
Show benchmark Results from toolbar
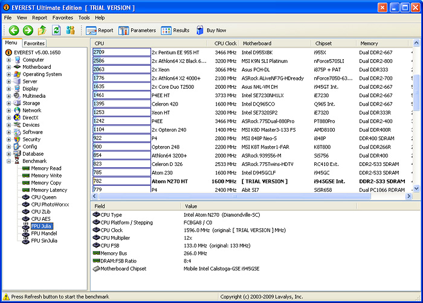(x=175, y=30)
